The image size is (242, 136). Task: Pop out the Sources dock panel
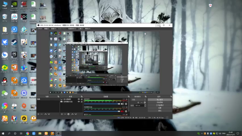(x=82, y=96)
